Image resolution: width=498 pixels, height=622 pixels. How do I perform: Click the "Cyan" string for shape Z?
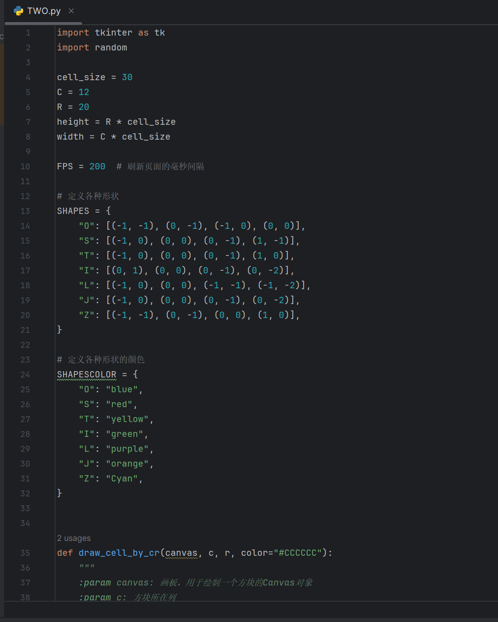click(x=122, y=479)
